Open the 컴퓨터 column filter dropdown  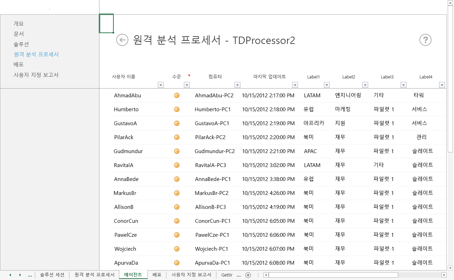click(237, 85)
